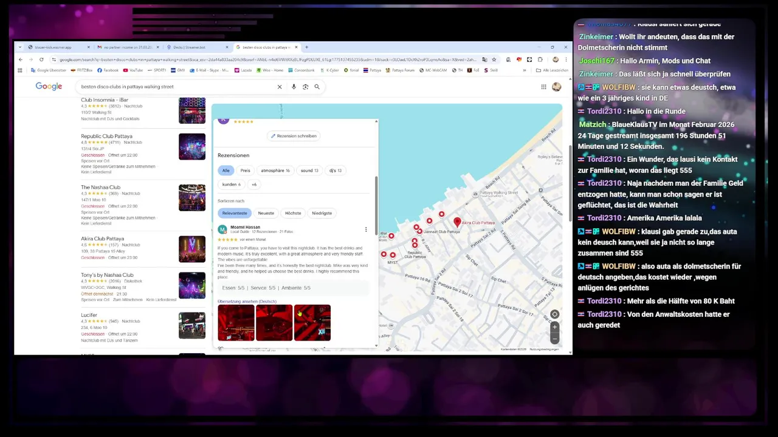Start voice search with the microphone icon
This screenshot has width=778, height=437.
pos(294,87)
